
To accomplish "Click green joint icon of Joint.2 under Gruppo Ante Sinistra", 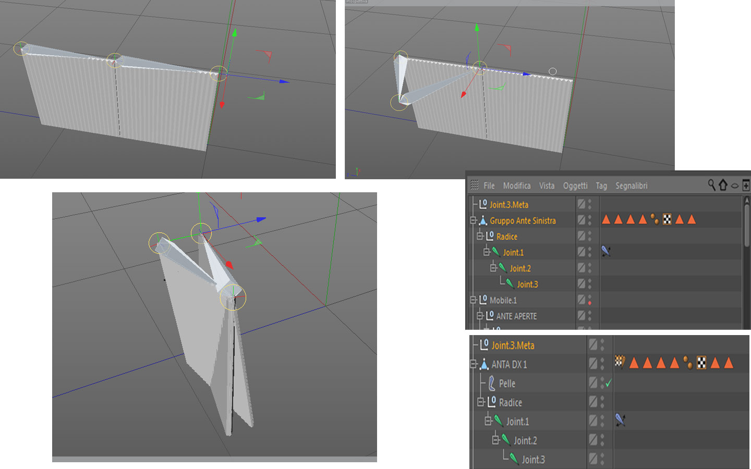I will pyautogui.click(x=503, y=268).
